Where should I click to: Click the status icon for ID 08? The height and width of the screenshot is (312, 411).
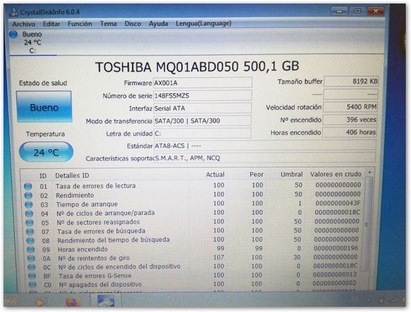tap(30, 241)
